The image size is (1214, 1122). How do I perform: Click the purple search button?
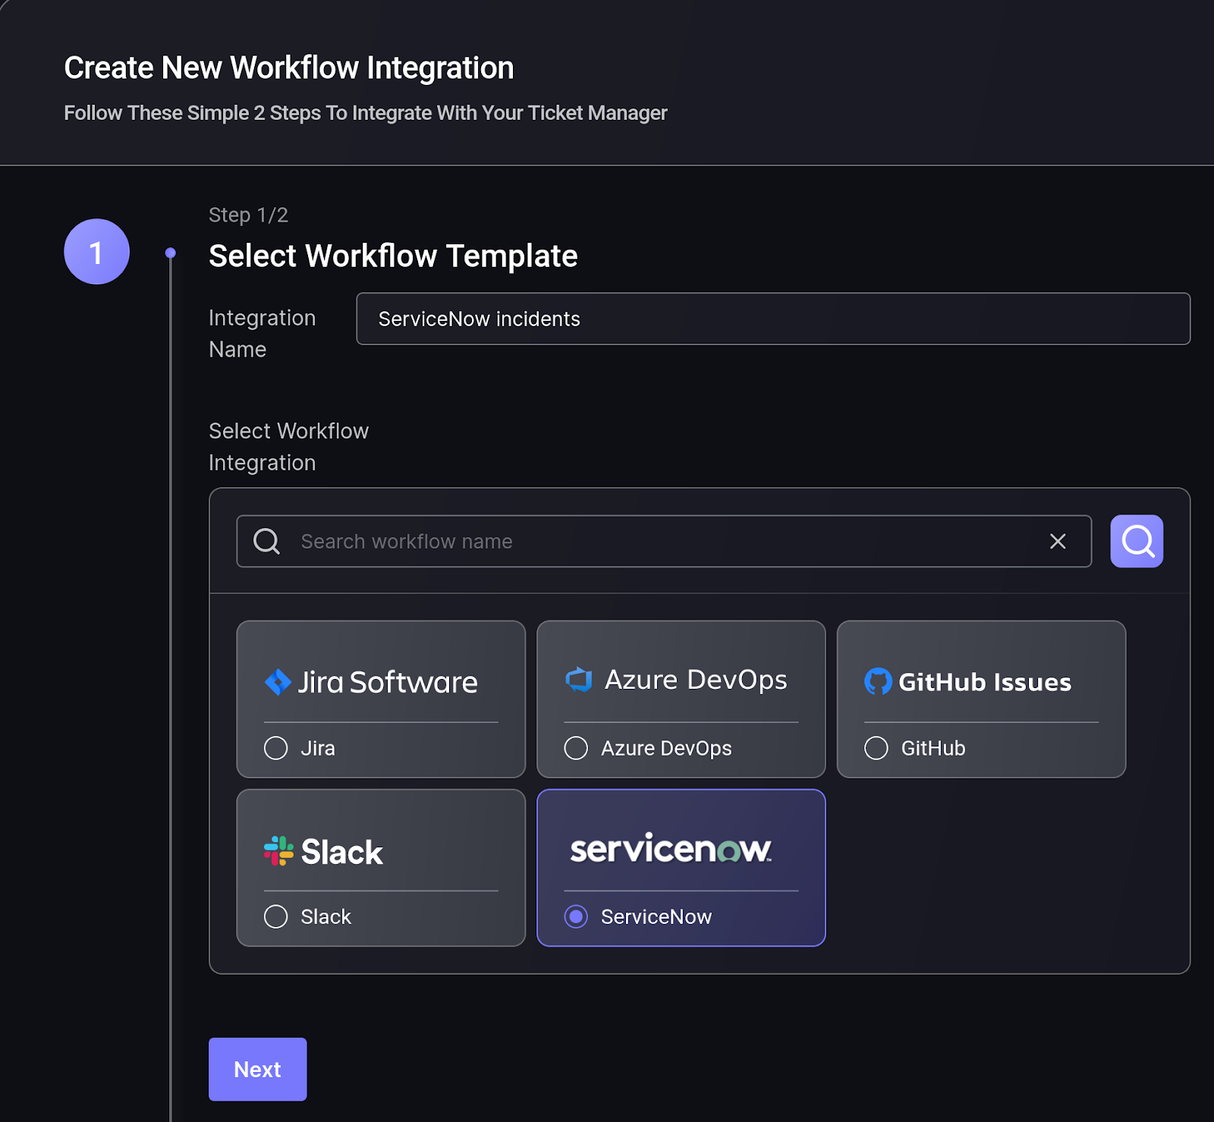coord(1137,541)
